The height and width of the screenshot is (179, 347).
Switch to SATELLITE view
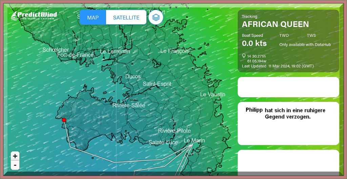point(126,17)
